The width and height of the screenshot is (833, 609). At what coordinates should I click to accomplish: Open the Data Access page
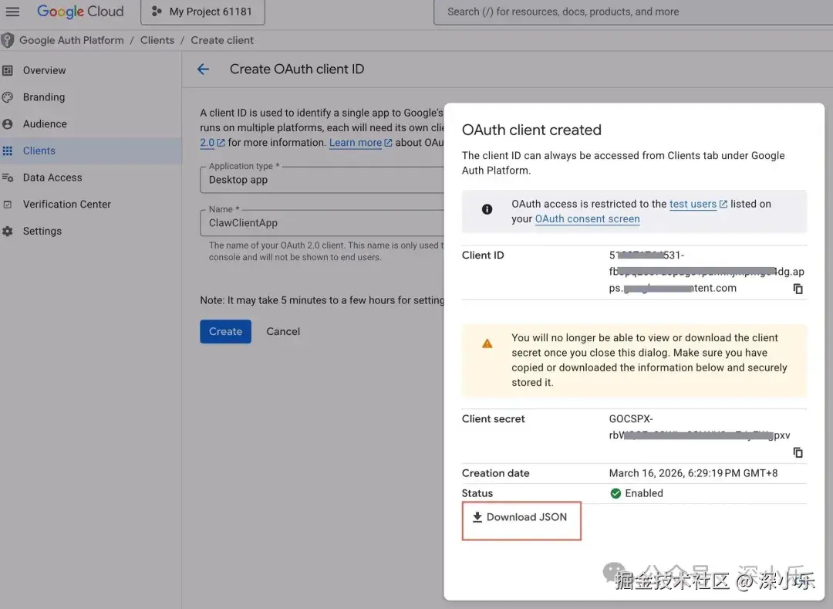[52, 178]
